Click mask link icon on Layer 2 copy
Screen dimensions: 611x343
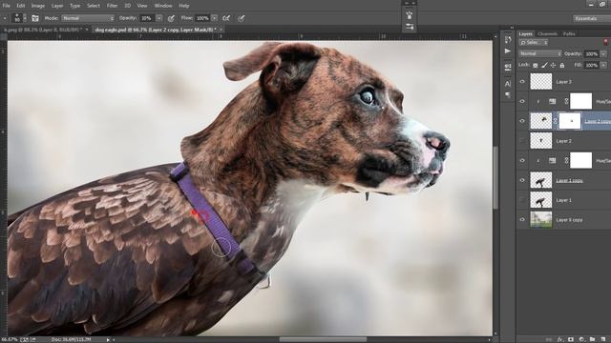[556, 121]
